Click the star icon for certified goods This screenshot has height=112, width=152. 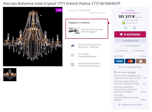pos(72,55)
